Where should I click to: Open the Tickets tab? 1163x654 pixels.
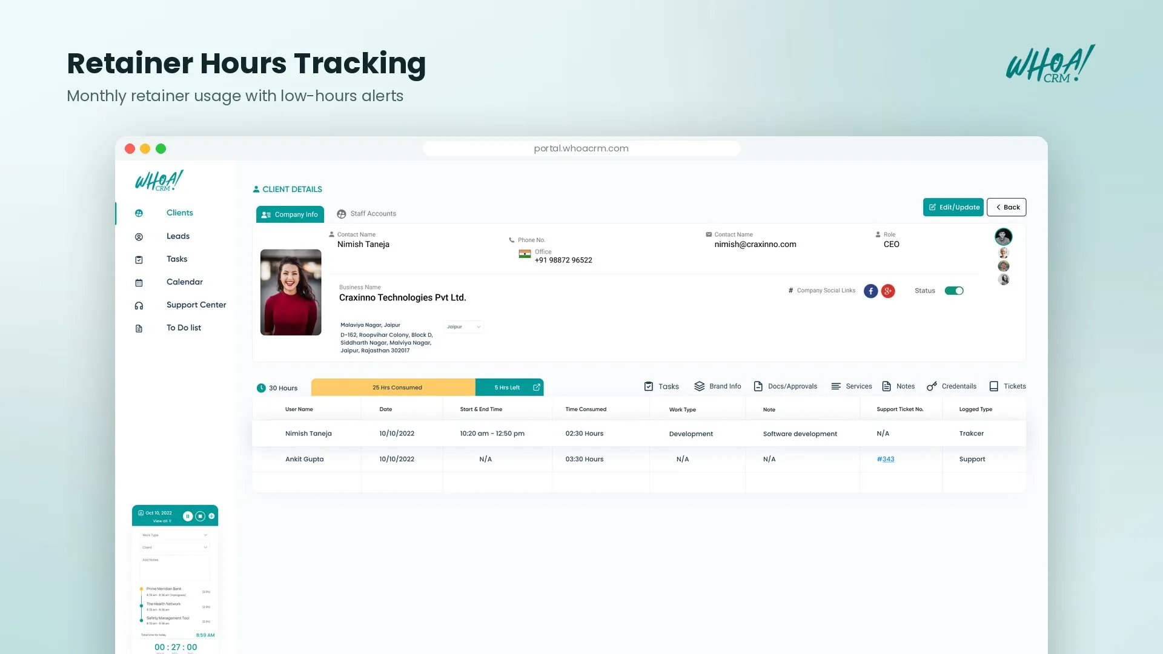pyautogui.click(x=1007, y=386)
